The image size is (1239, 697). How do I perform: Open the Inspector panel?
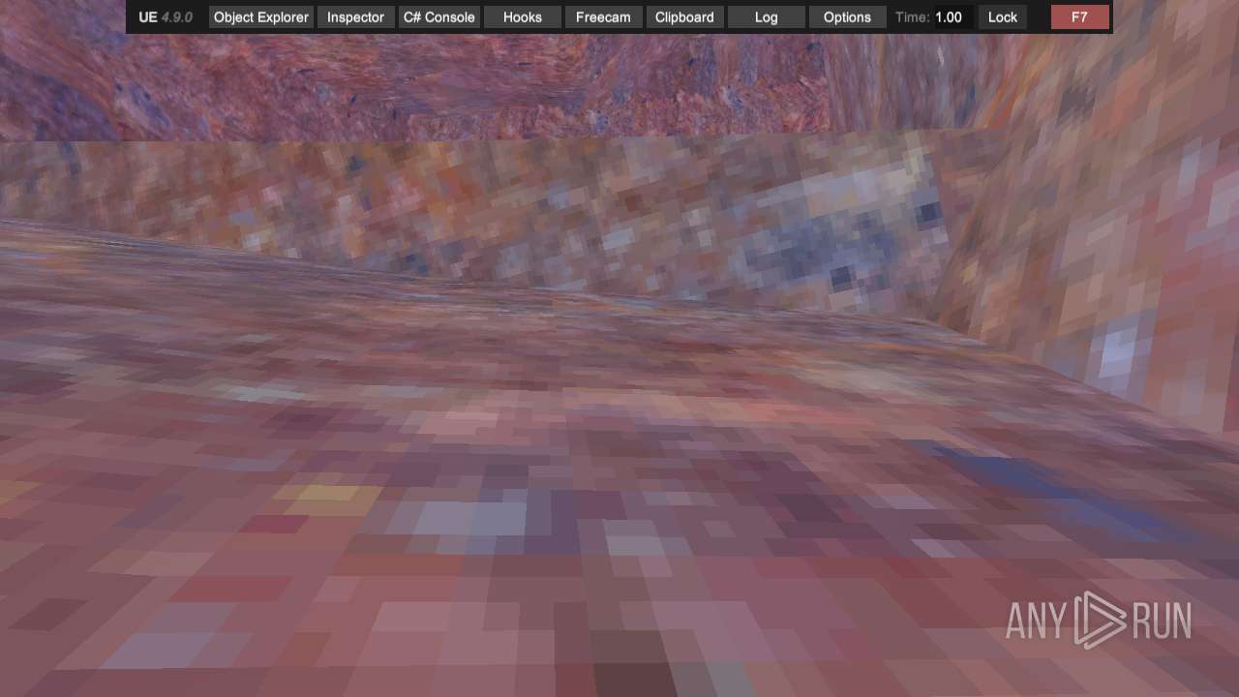[x=355, y=17]
